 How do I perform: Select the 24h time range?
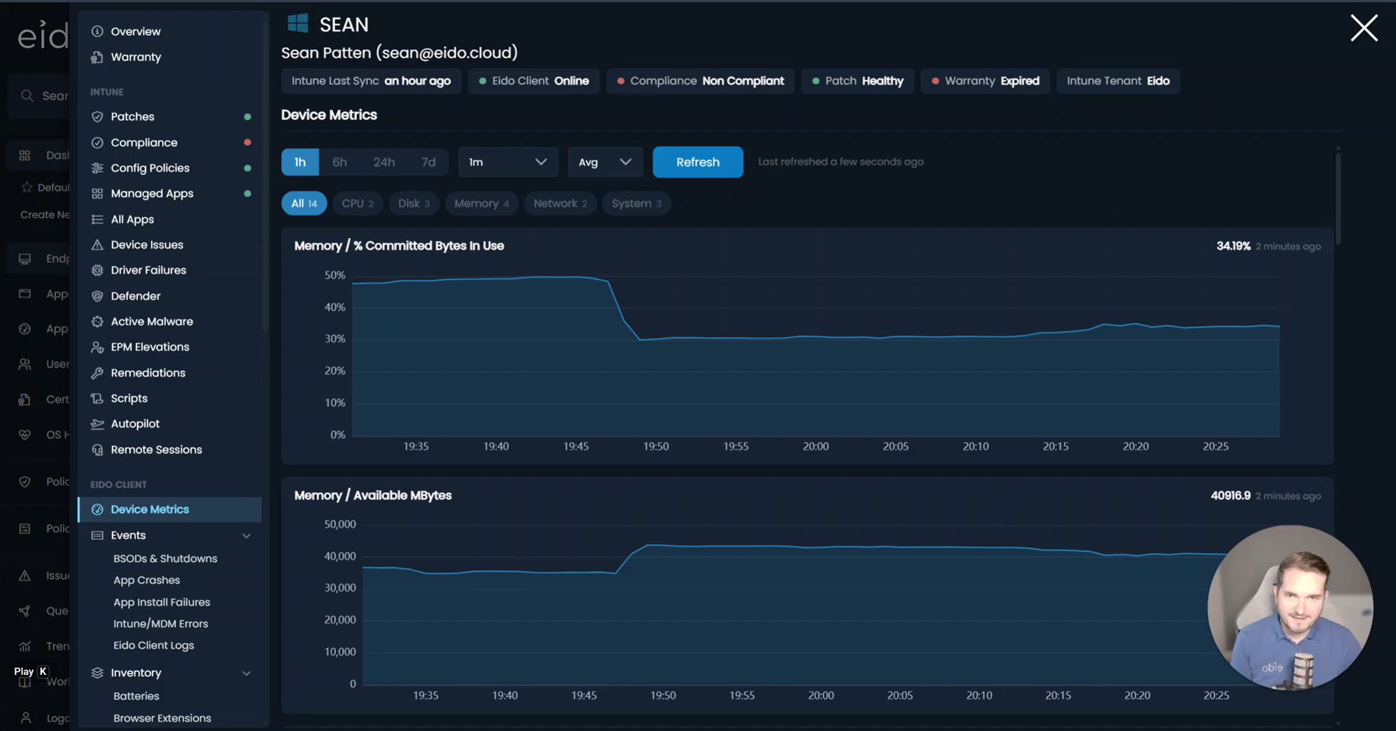click(x=384, y=162)
